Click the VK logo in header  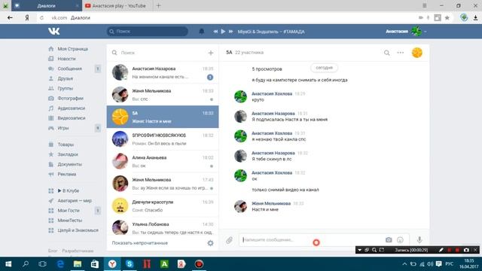pyautogui.click(x=53, y=31)
